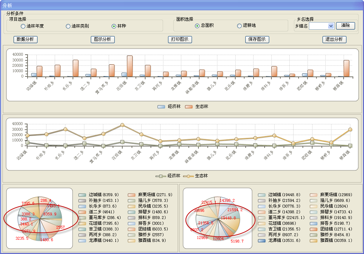Click the 生态林 line chart legend marker
Screen dimensions: 364x254
click(x=188, y=176)
